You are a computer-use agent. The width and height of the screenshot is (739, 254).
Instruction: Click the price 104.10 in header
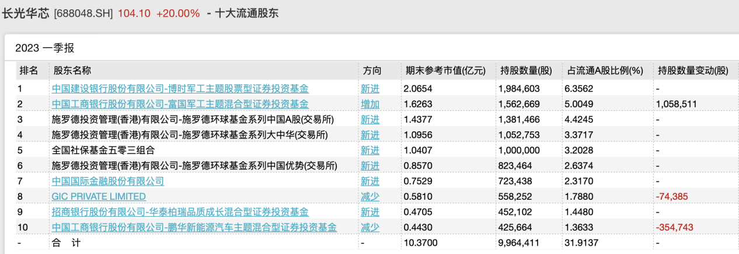coord(134,13)
